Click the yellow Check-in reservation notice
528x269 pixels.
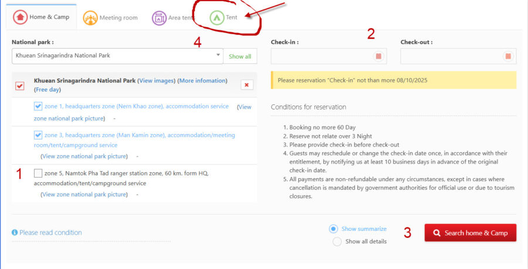394,80
